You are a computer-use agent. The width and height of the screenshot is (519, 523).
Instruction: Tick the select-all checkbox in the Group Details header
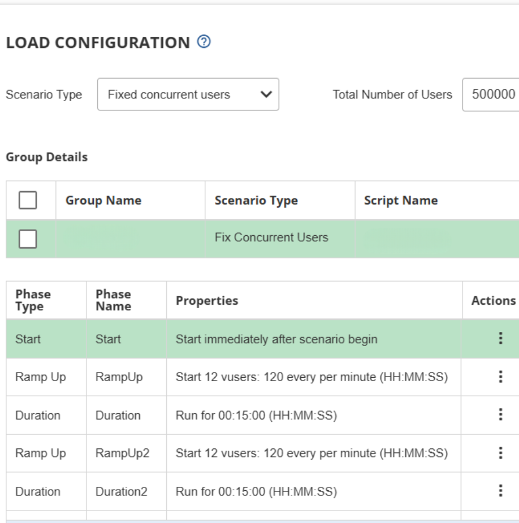click(28, 200)
